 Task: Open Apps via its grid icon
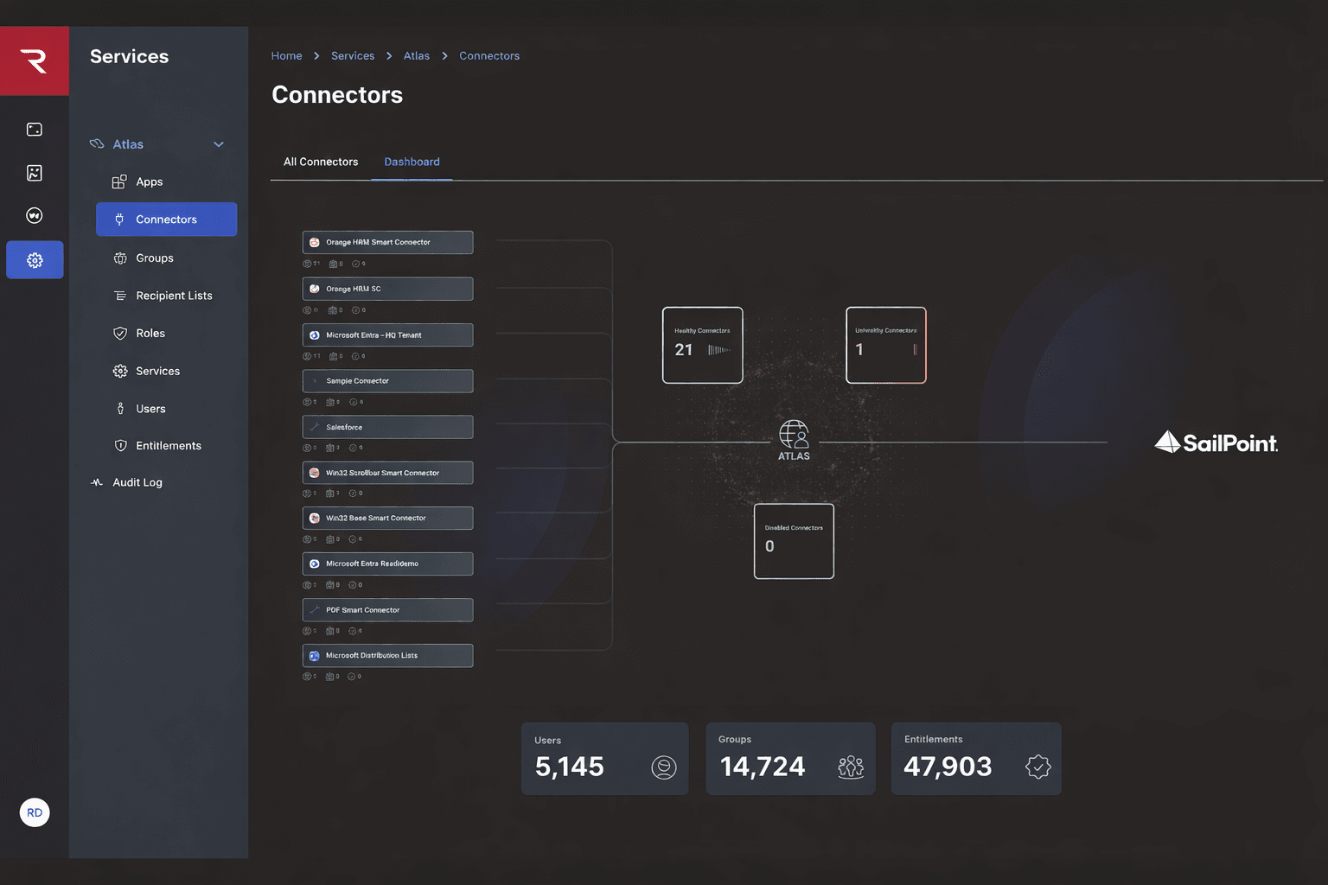point(118,181)
